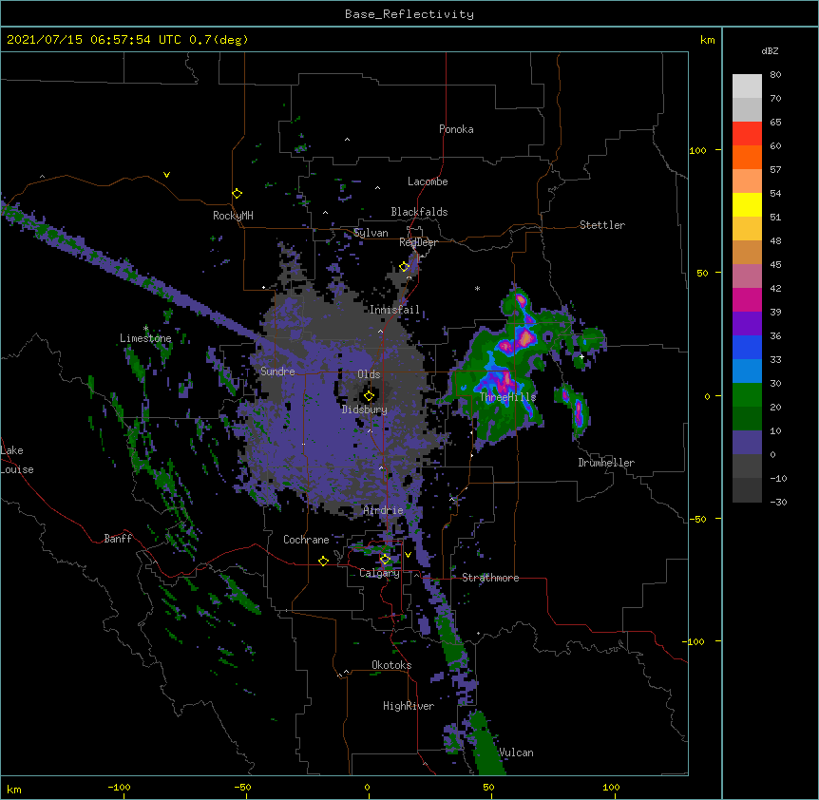Choose the violet 39-36 dBZ swatch
This screenshot has width=819, height=800.
pos(747,324)
